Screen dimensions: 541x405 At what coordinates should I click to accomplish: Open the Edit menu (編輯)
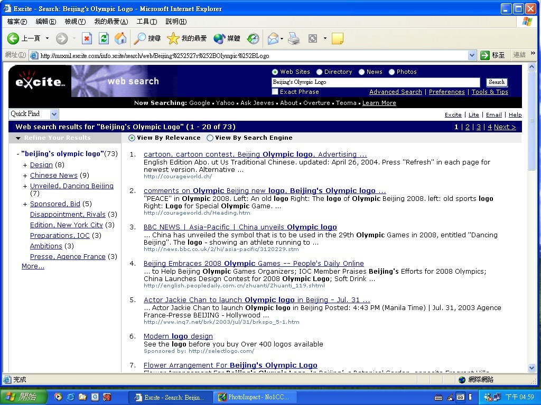pos(46,21)
